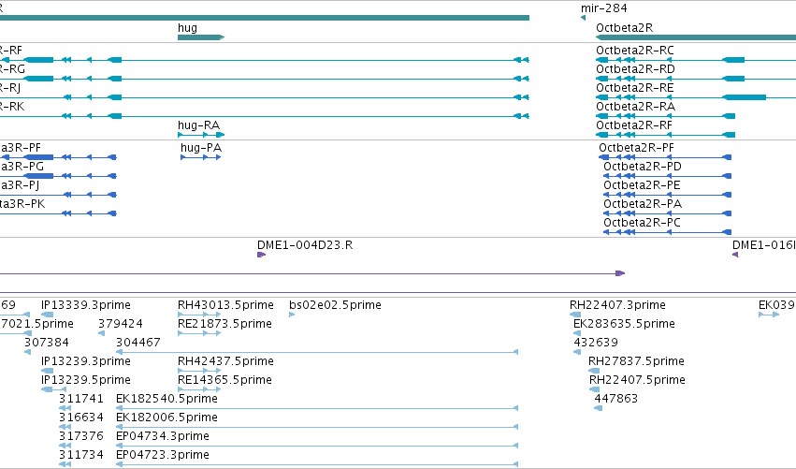Click the IP13239.3prime EST label
The height and width of the screenshot is (469, 796).
click(86, 361)
